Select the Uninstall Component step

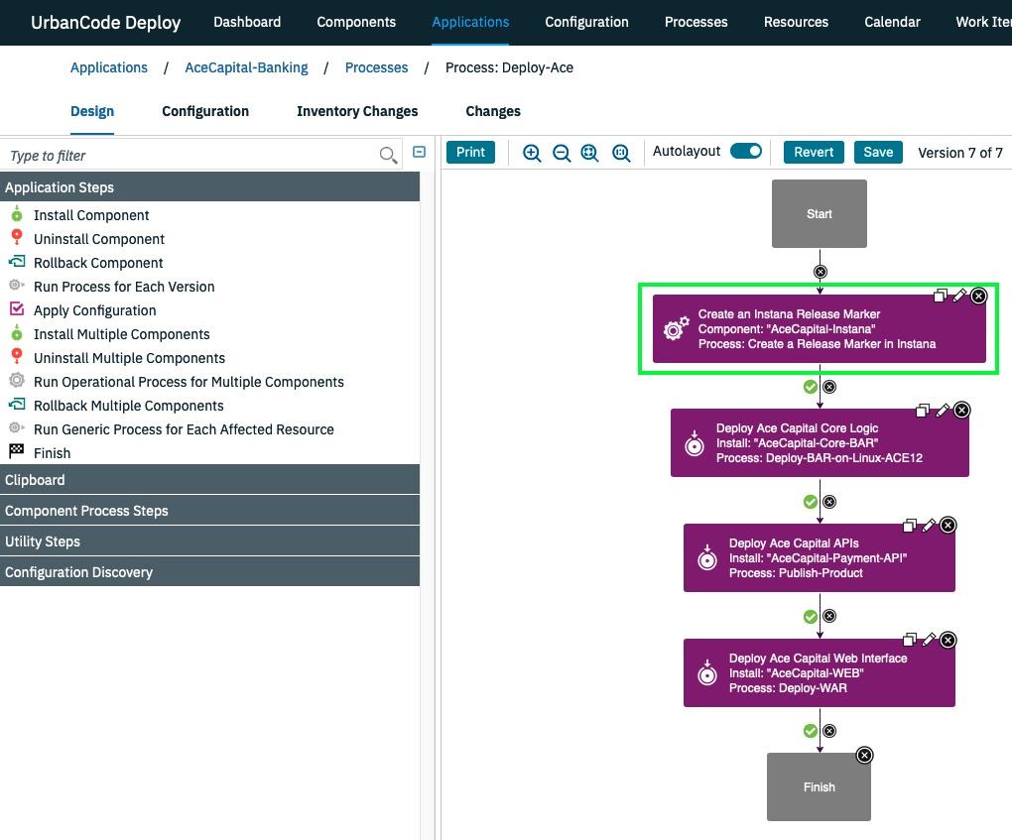[x=99, y=239]
